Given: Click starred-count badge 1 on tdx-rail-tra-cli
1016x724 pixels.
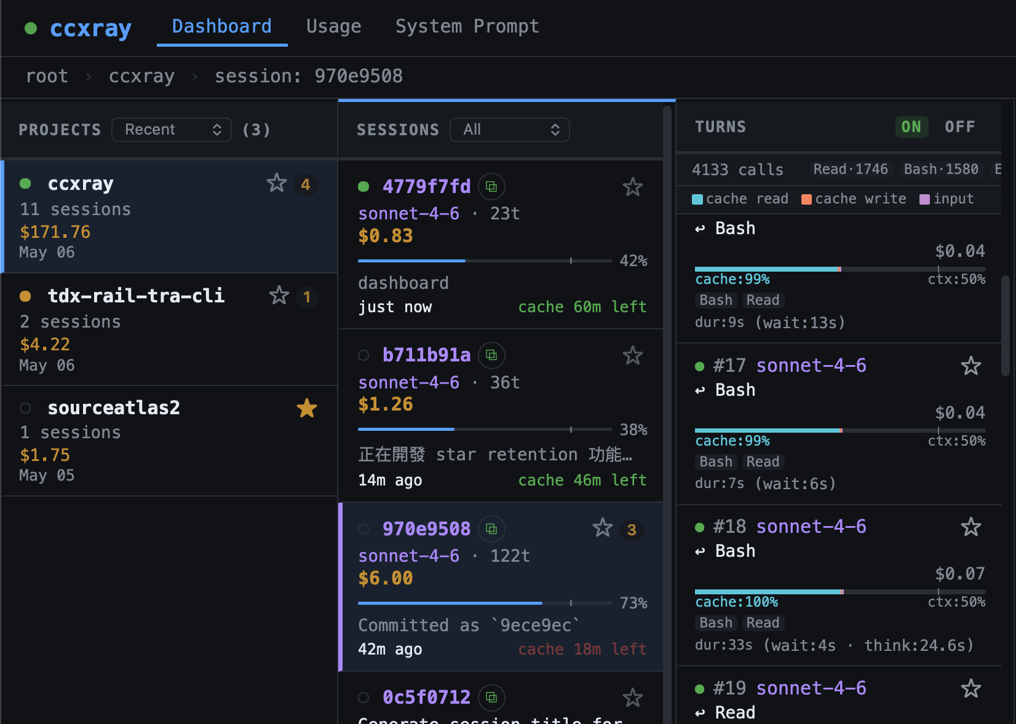Looking at the screenshot, I should (x=307, y=297).
